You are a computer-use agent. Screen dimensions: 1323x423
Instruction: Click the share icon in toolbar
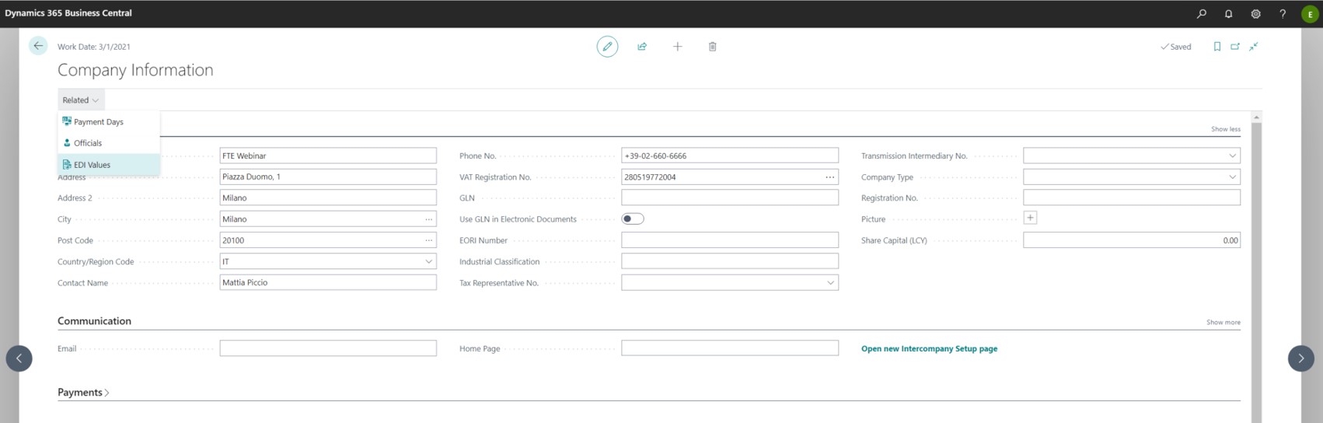click(642, 47)
